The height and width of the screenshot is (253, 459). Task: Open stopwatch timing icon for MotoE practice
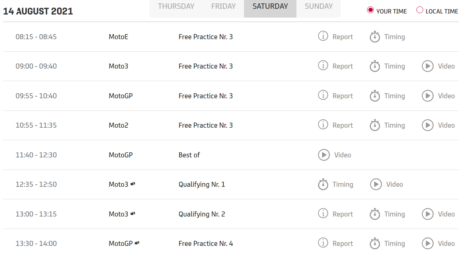[375, 37]
